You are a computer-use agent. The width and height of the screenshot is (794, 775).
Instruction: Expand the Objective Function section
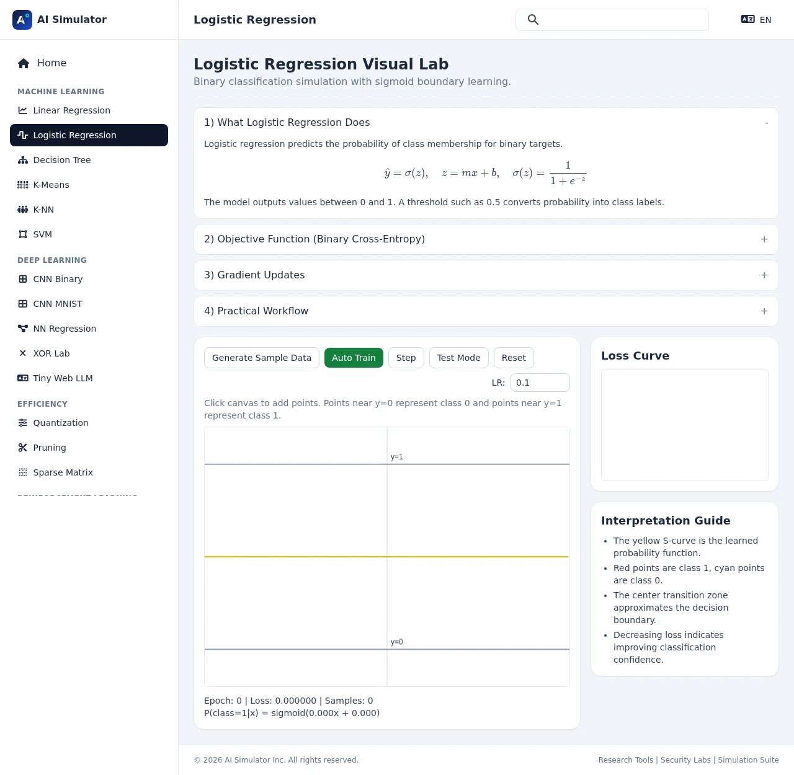[764, 239]
